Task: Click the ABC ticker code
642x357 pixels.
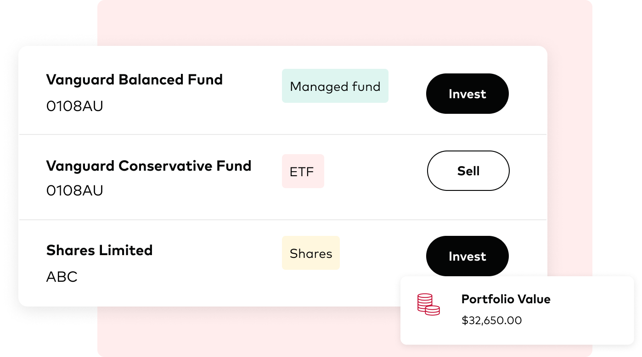Action: point(62,277)
